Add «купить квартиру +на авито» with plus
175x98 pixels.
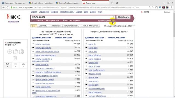[x=33, y=76]
